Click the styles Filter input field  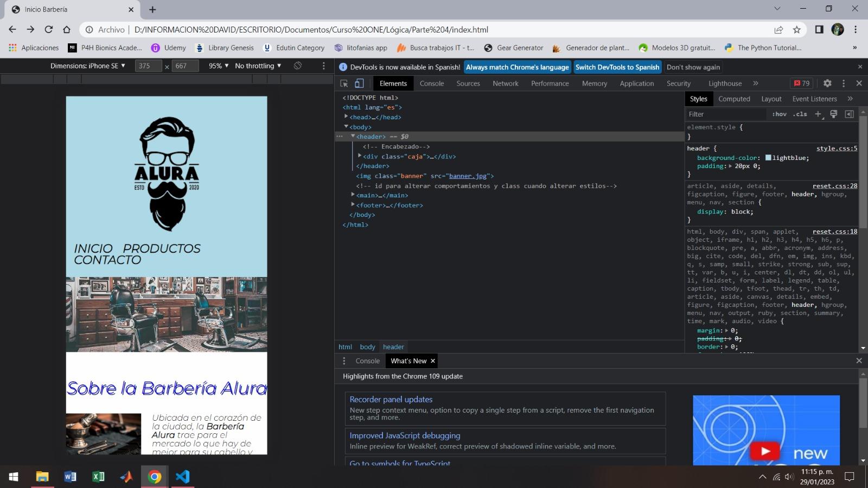726,114
